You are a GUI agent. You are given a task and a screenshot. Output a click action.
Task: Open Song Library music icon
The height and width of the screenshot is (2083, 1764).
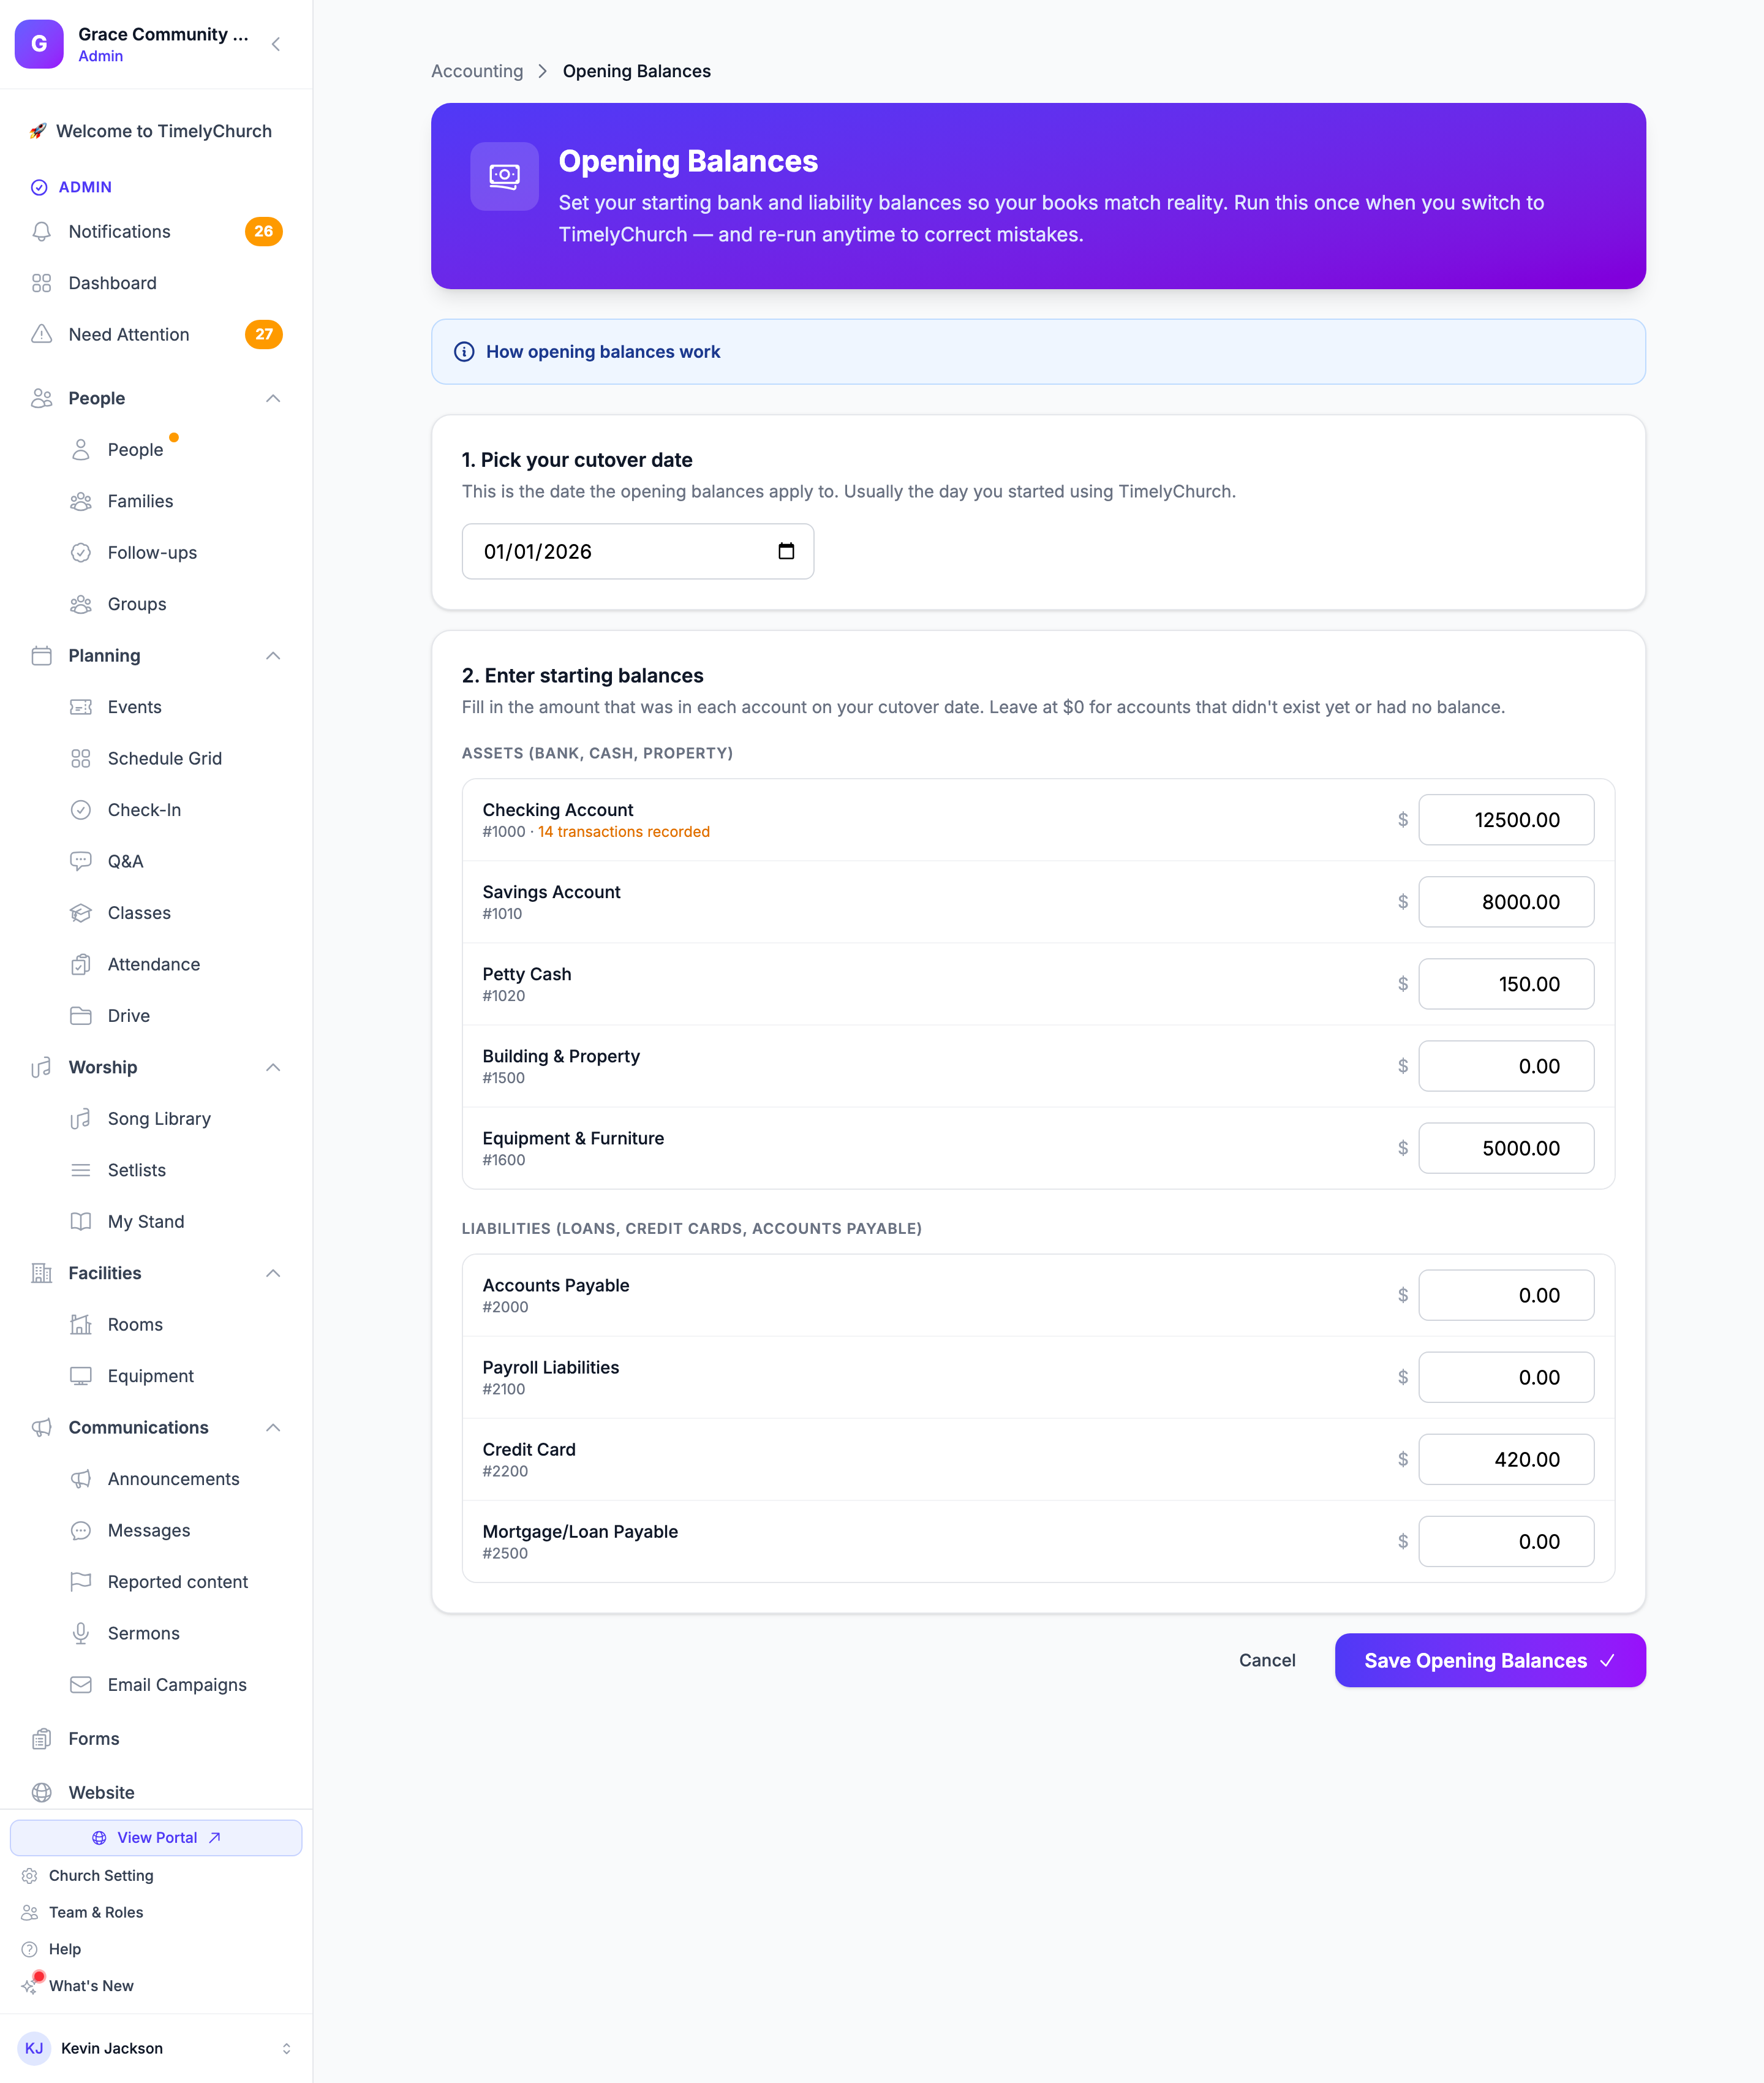pos(81,1119)
